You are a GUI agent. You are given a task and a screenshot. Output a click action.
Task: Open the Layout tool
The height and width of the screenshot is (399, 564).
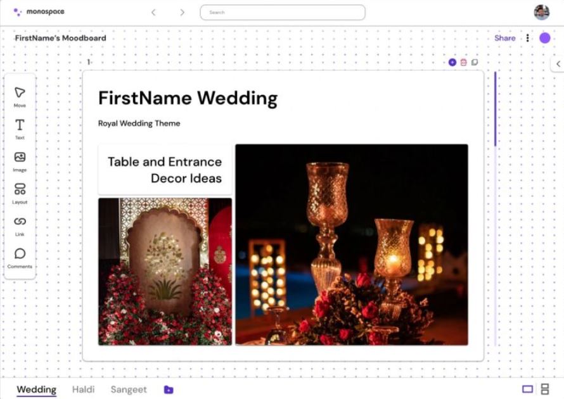(x=20, y=193)
